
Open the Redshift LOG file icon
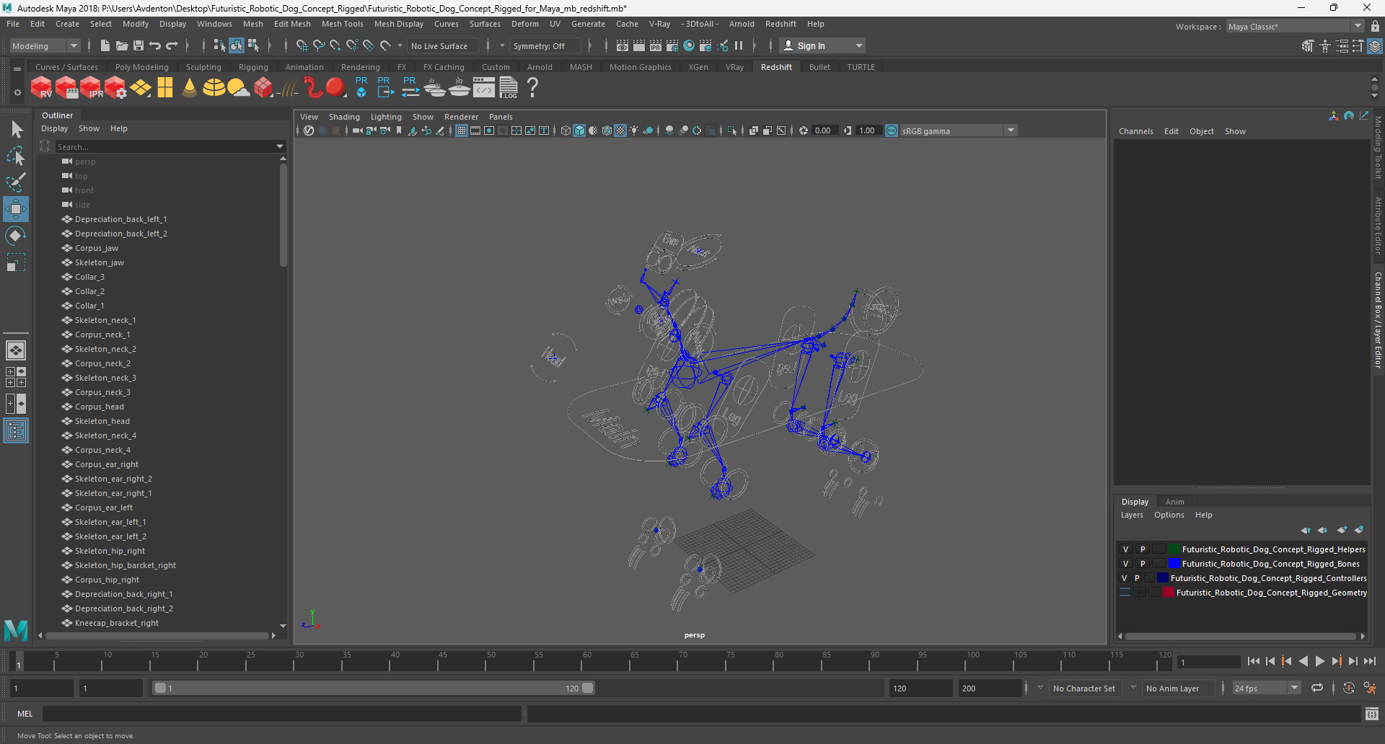pos(509,88)
